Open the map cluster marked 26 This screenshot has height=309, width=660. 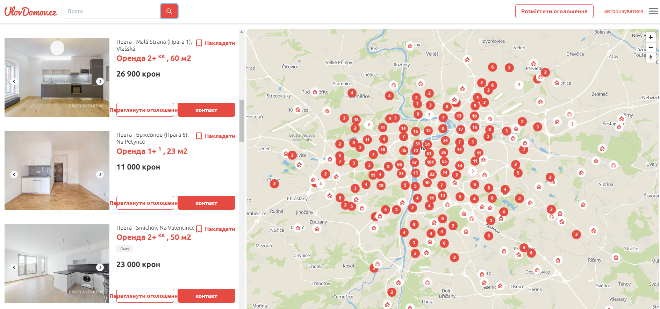[443, 152]
